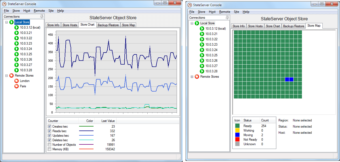Enable the Number of Objects counter checkbox
340x162 pixels.
tap(50, 144)
